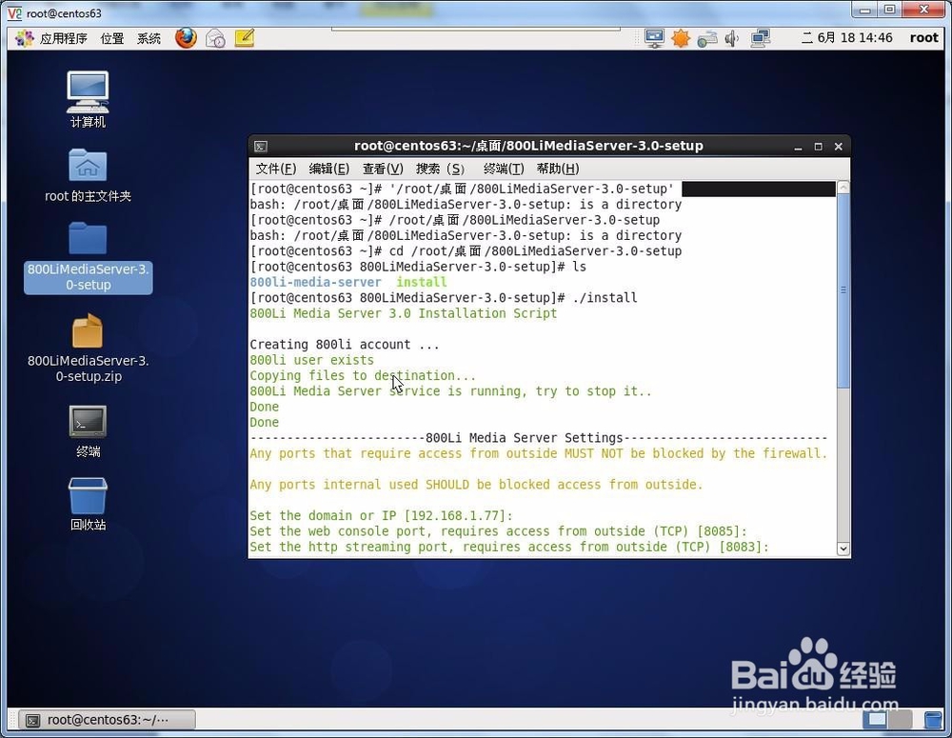The width and height of the screenshot is (952, 738).
Task: Open the terminal 搜索(S) menu
Action: [x=440, y=169]
